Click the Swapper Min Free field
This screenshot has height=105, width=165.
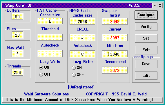115,54
